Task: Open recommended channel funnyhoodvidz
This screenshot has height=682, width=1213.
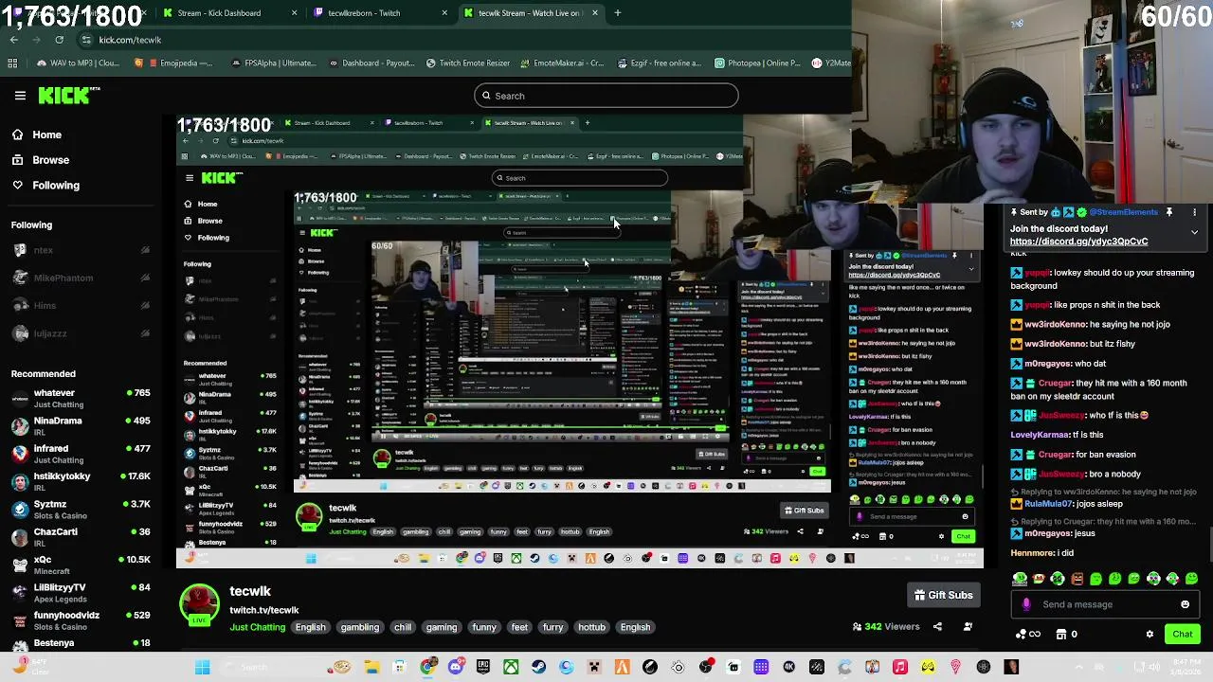Action: coord(81,620)
